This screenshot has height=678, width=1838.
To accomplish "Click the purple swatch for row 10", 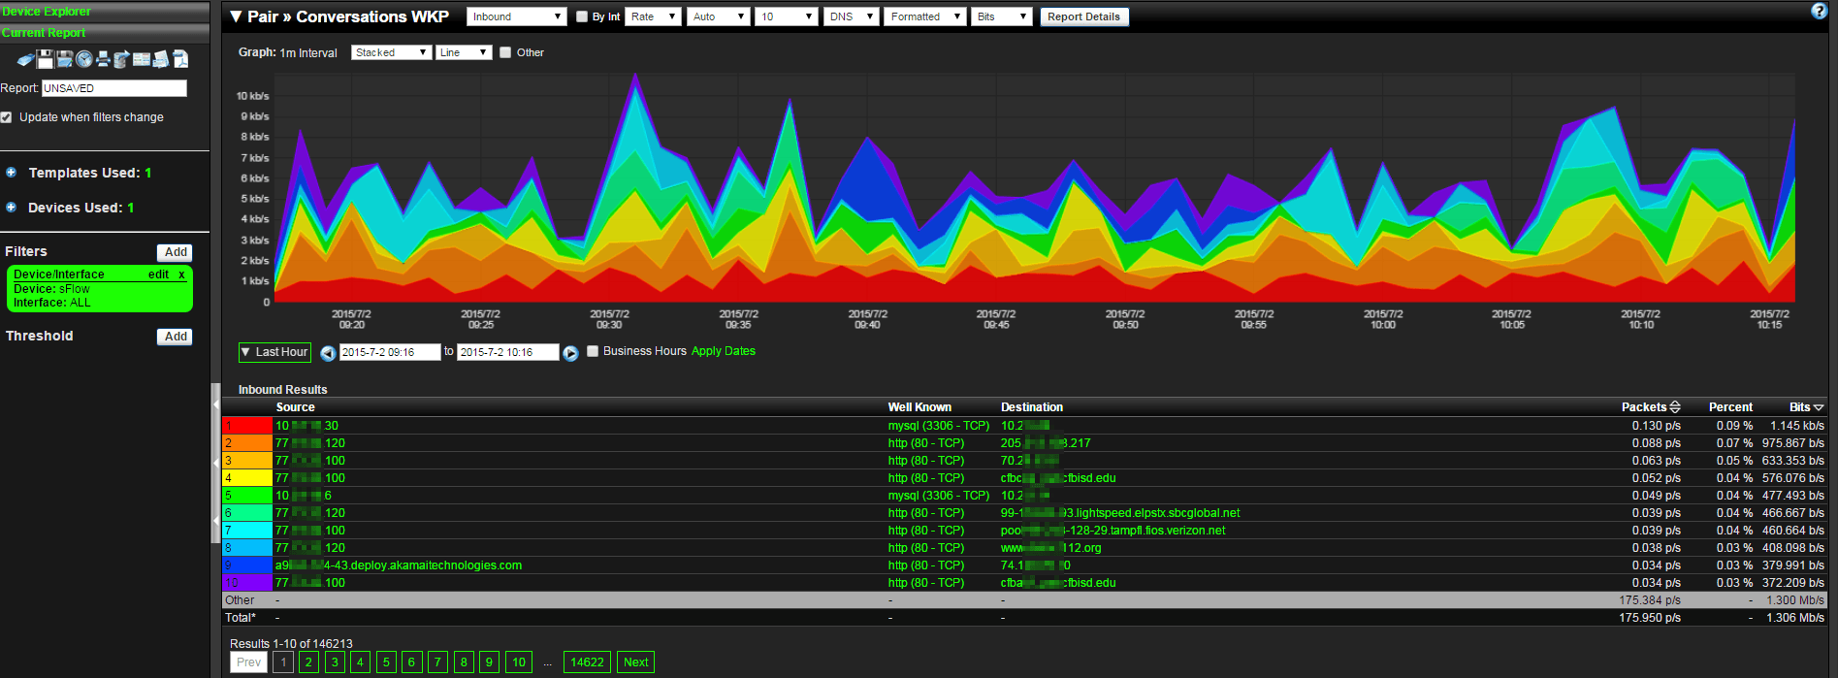I will point(247,583).
